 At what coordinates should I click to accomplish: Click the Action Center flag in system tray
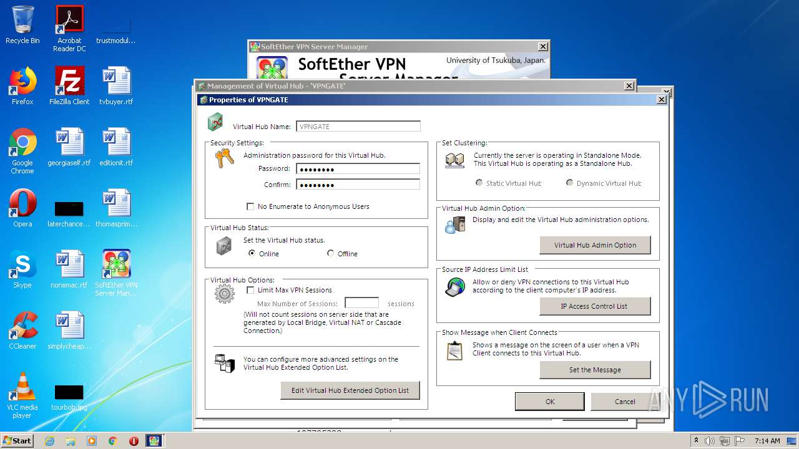(740, 441)
